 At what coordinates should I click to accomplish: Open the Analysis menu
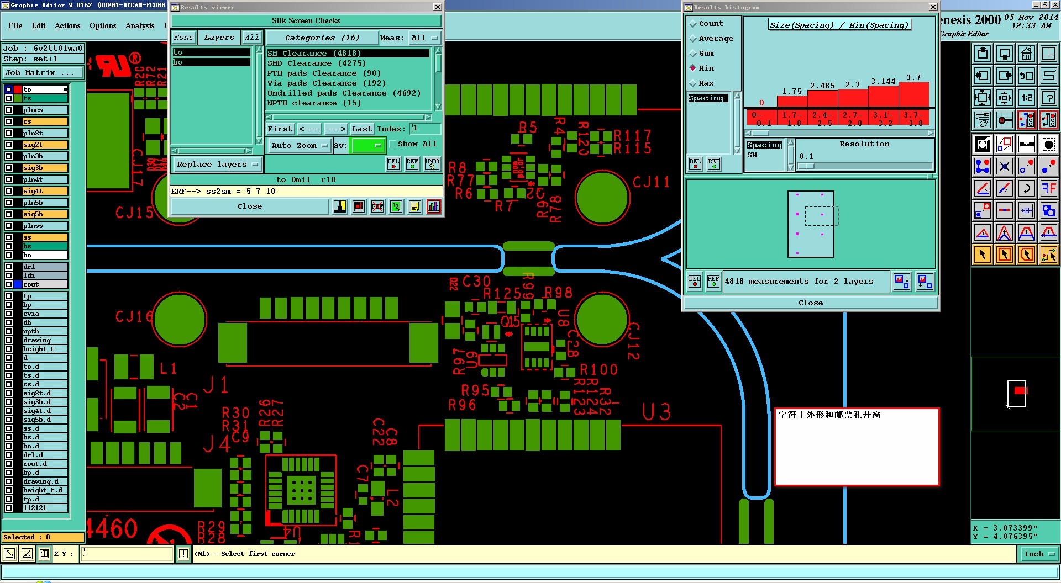[x=140, y=26]
